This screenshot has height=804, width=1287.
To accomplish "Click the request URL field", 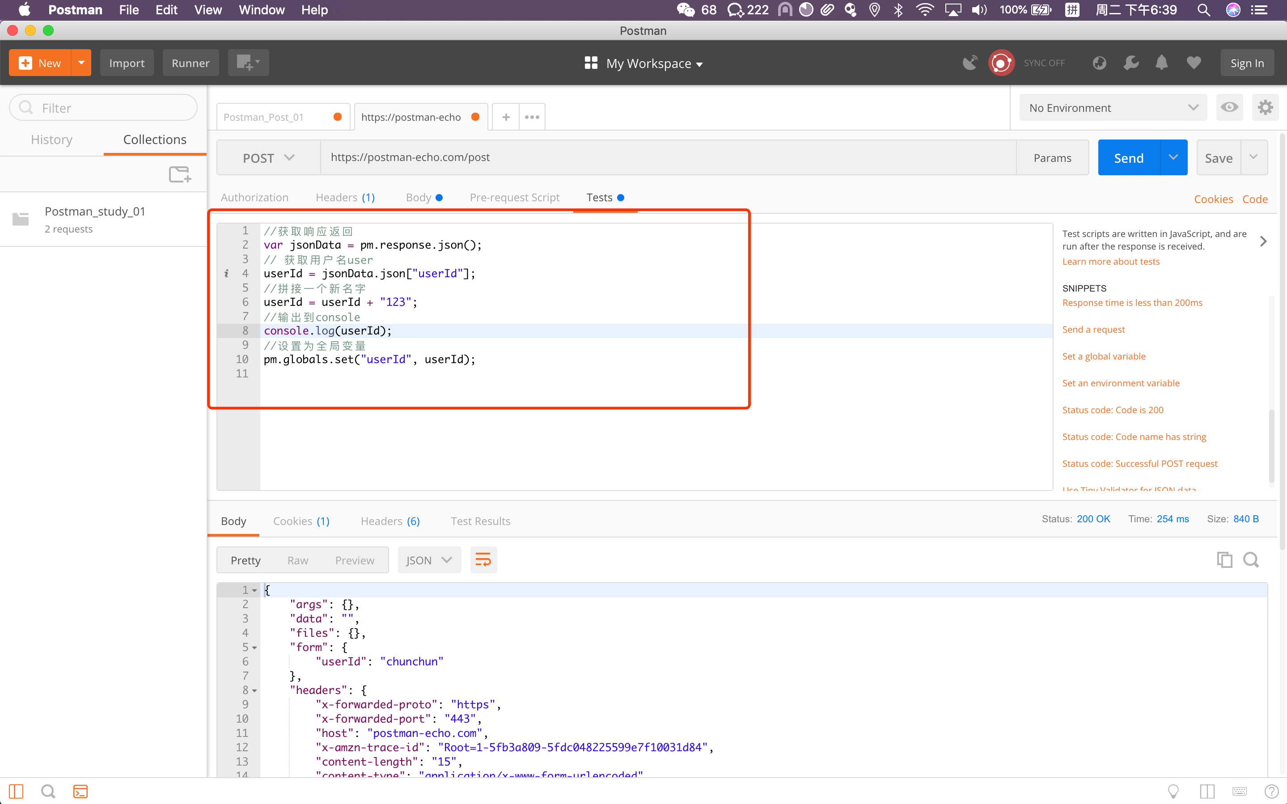I will pos(668,157).
